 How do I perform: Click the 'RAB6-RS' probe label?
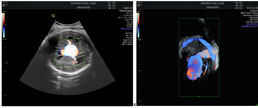click(128, 8)
